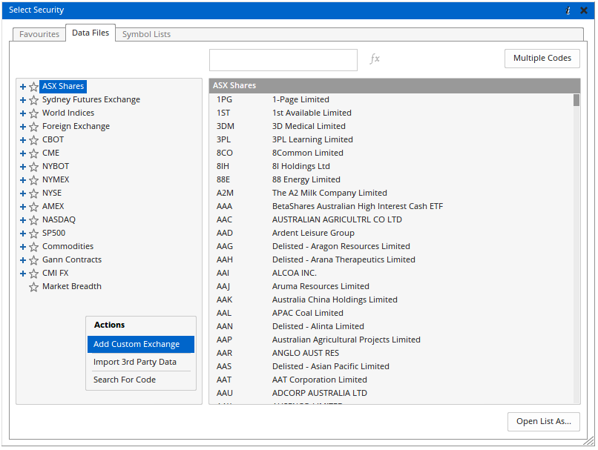Toggle favourite star for CBOT
Image resolution: width=598 pixels, height=450 pixels.
tap(33, 140)
